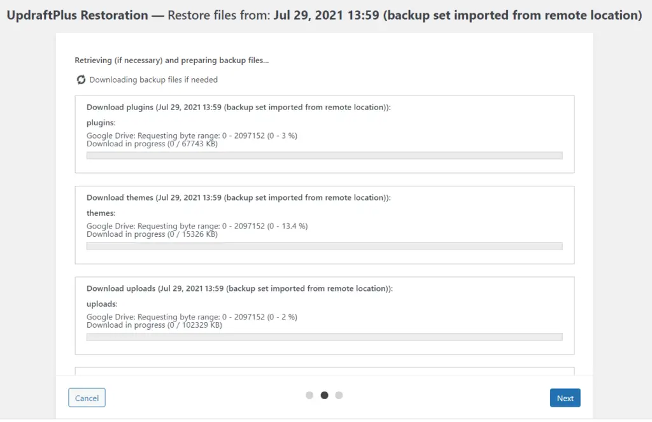The width and height of the screenshot is (652, 422).
Task: Click the 'Downloading backup files if needed' status text
Action: tap(153, 80)
